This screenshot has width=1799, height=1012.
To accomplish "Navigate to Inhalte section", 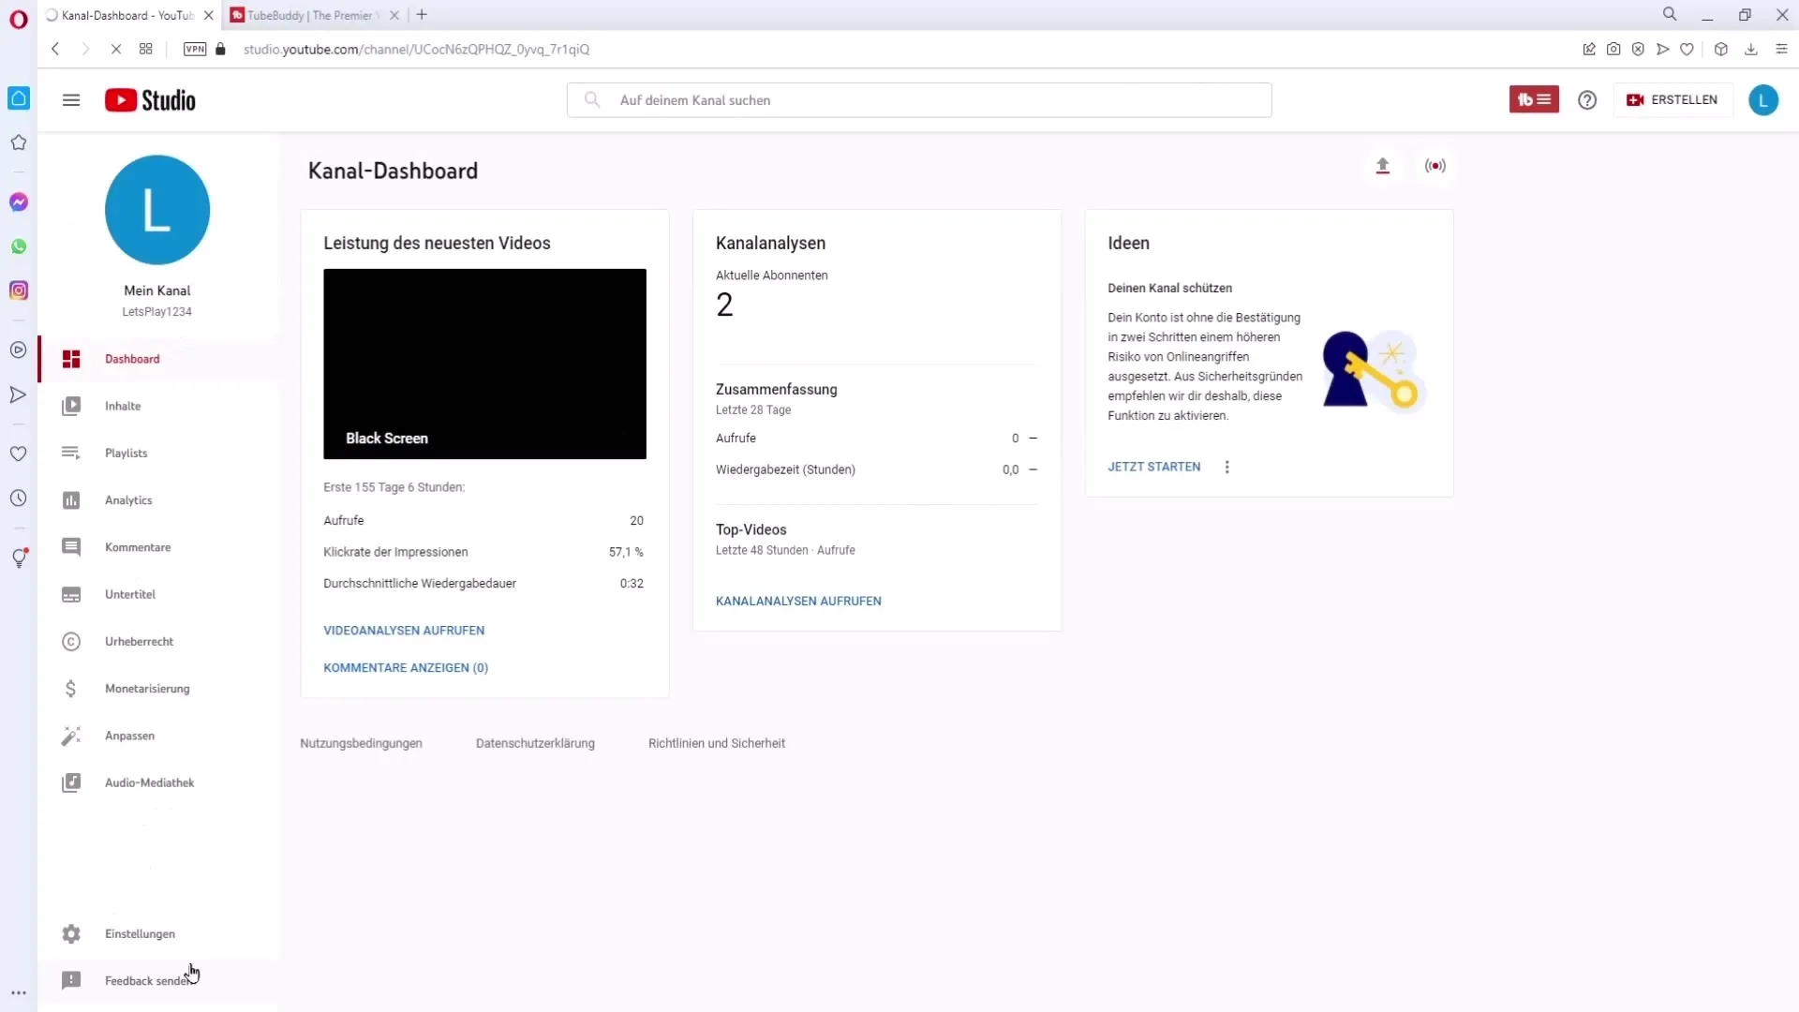I will pos(123,407).
